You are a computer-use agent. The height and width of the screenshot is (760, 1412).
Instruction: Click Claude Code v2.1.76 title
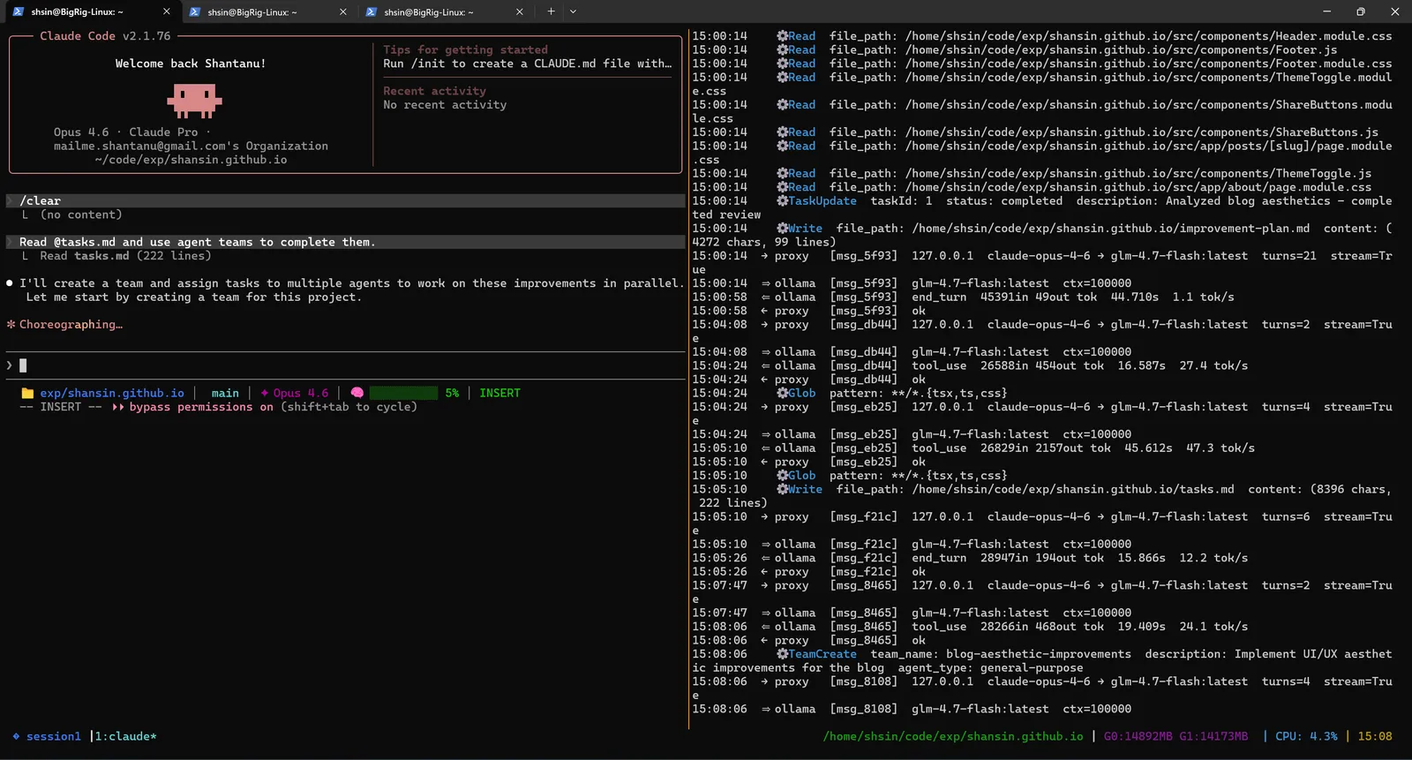[105, 36]
